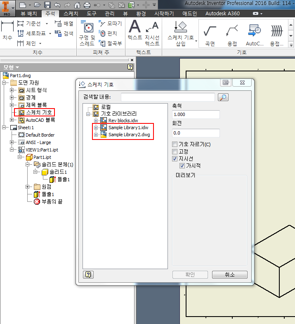Viewport: 295px width, 324px height.
Task: Click the 회전 rotation value field
Action: coord(196,133)
